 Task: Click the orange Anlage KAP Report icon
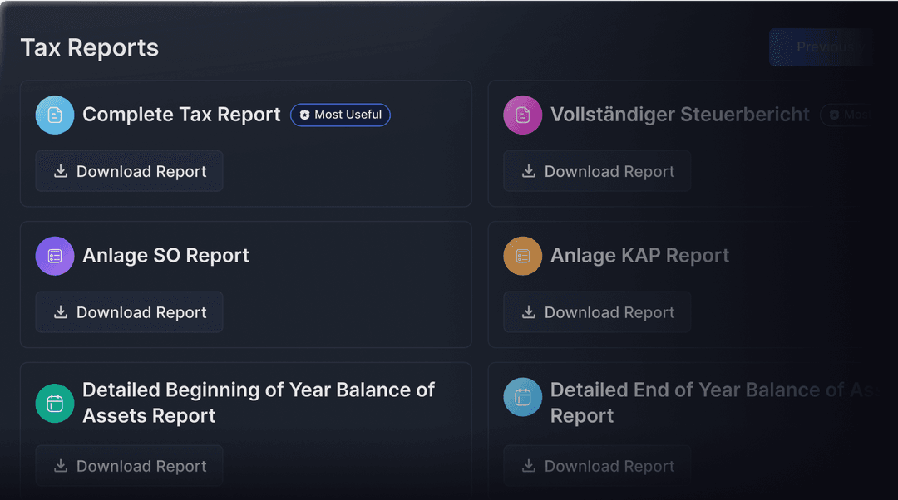pyautogui.click(x=523, y=256)
